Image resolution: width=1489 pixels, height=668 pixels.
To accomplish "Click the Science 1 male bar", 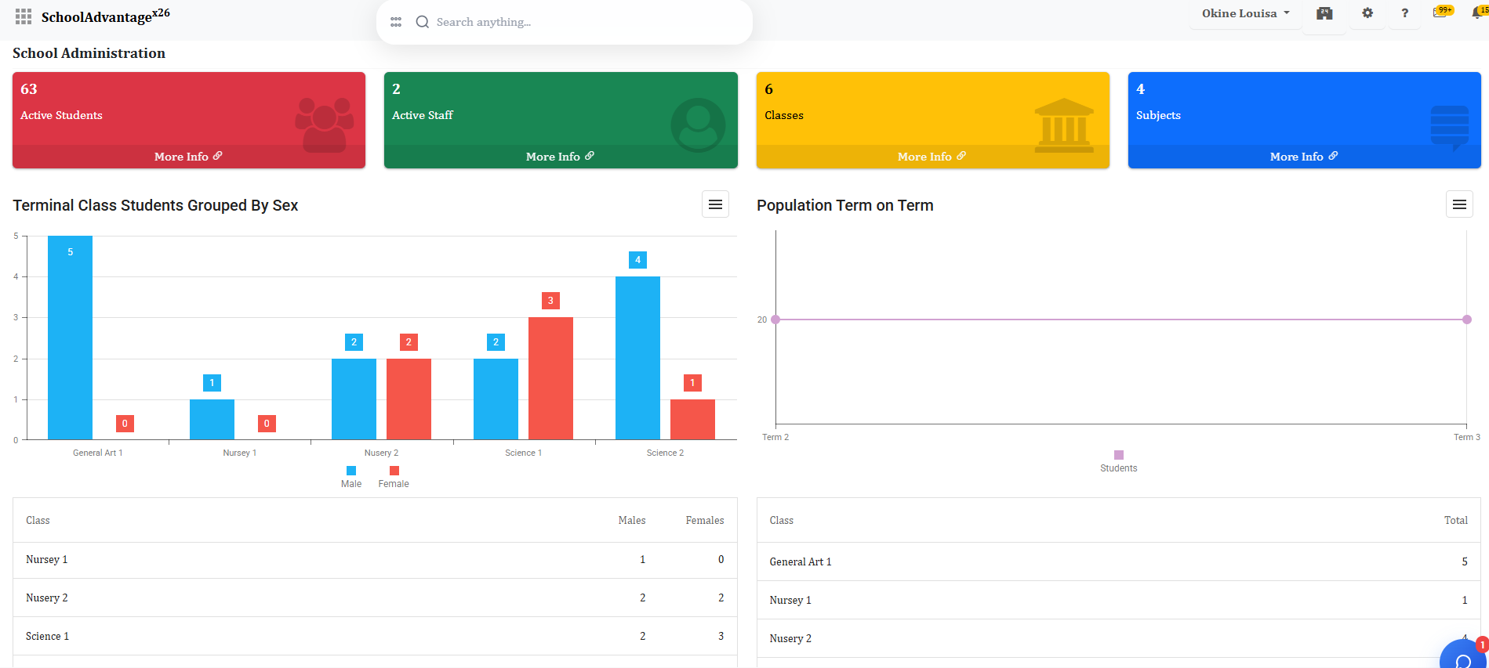I will [496, 399].
